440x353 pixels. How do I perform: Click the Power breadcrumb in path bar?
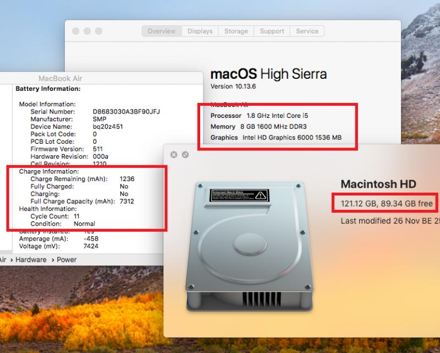pyautogui.click(x=67, y=260)
